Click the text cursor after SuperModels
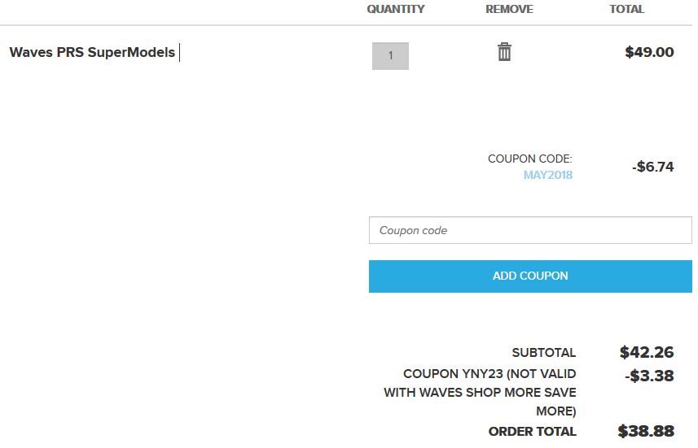698x448 pixels. click(179, 53)
